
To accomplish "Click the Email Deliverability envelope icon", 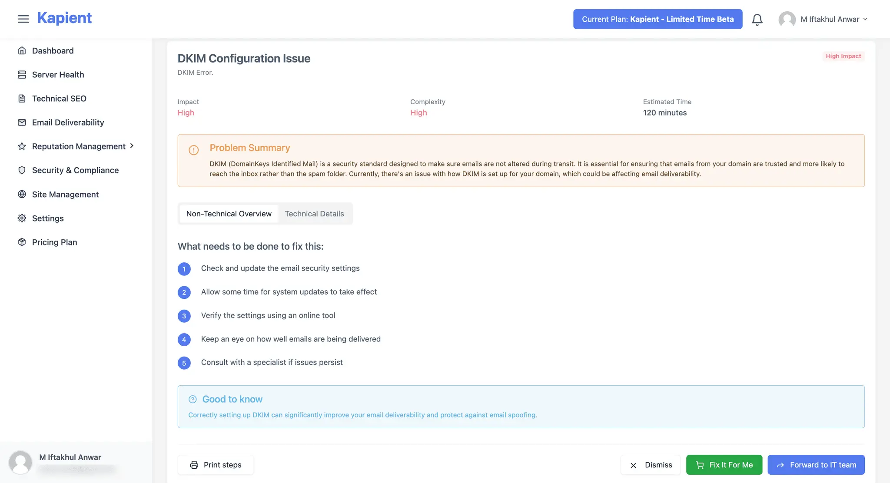I will click(x=22, y=122).
